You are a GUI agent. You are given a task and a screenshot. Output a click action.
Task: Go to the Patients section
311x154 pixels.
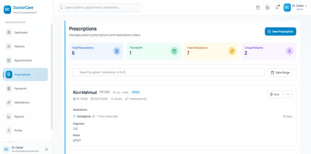coord(20,46)
